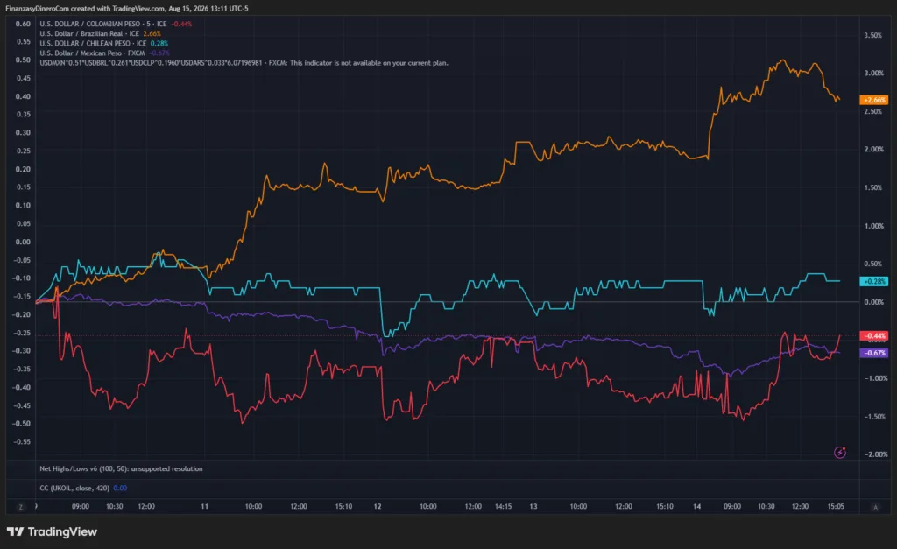Toggle the A auto-scale button

(875, 507)
